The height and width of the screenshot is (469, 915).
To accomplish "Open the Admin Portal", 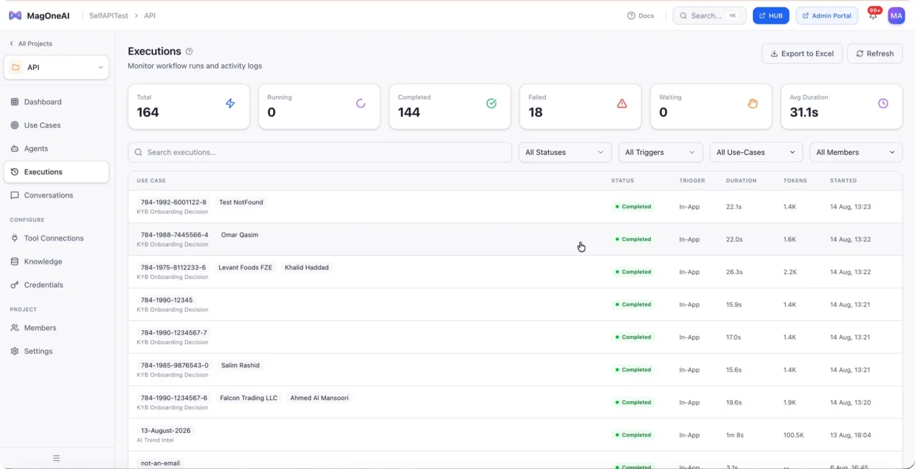I will pyautogui.click(x=827, y=15).
